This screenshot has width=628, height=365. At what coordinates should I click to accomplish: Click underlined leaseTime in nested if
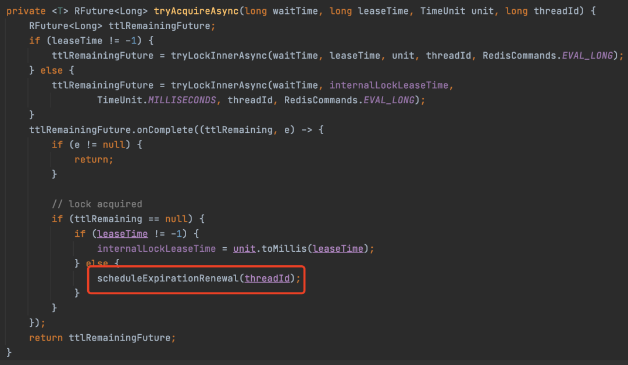[x=122, y=234]
